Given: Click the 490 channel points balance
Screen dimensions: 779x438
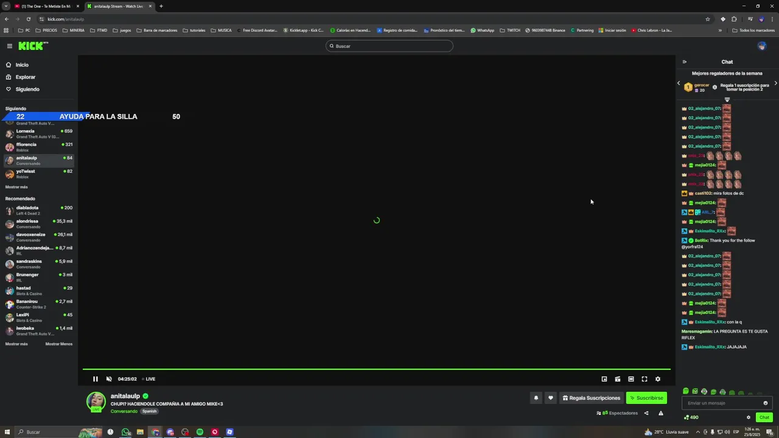Looking at the screenshot, I should (691, 417).
